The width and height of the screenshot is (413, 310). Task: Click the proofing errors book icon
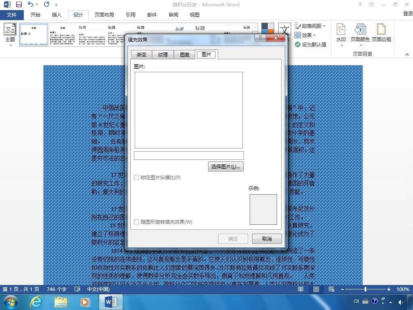click(x=77, y=289)
